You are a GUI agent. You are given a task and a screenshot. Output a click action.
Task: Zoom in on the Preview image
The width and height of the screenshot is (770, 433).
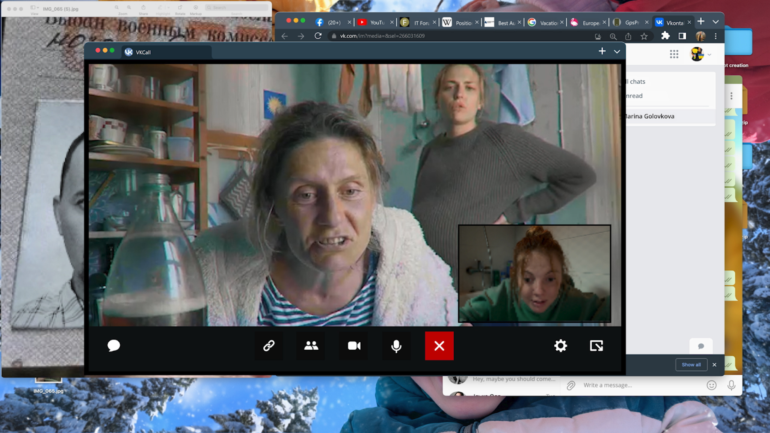pyautogui.click(x=129, y=8)
